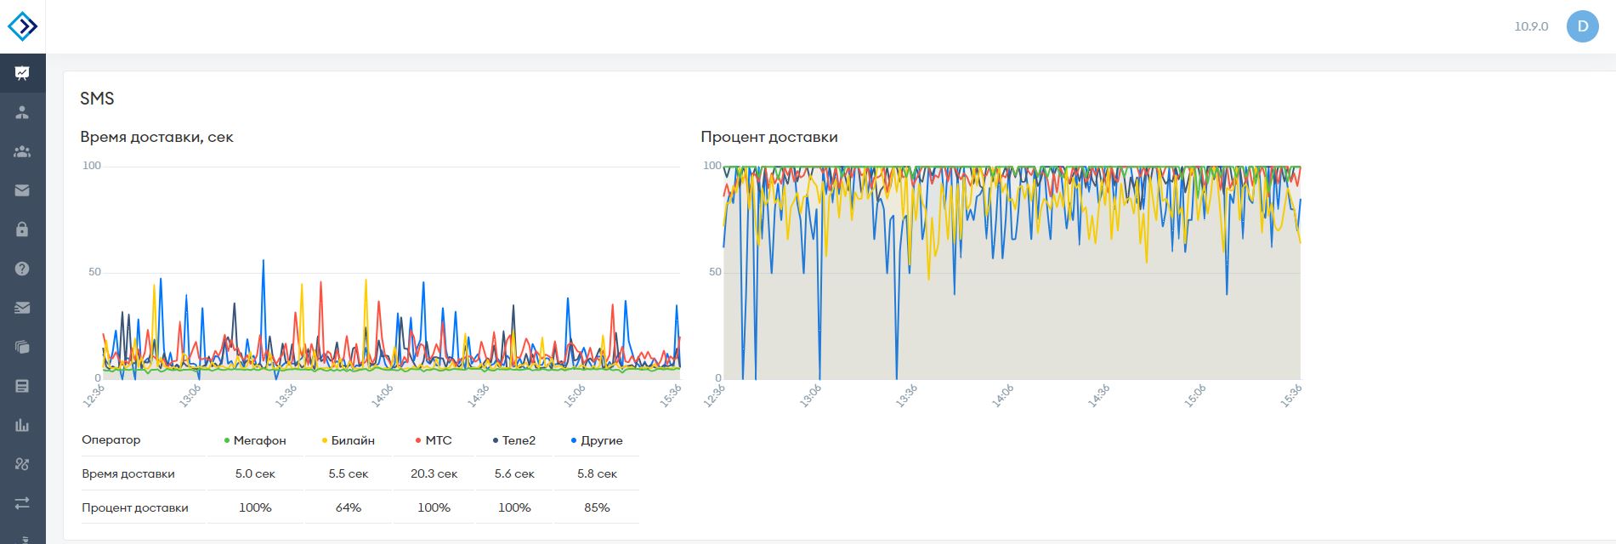Toggle the Другие series in legend

pyautogui.click(x=597, y=440)
